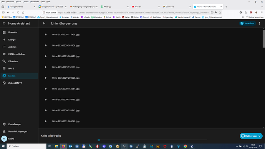Viewport: 265px width, 149px height.
Task: Play Mitte-20260329-202008 image
Action: pos(46,78)
